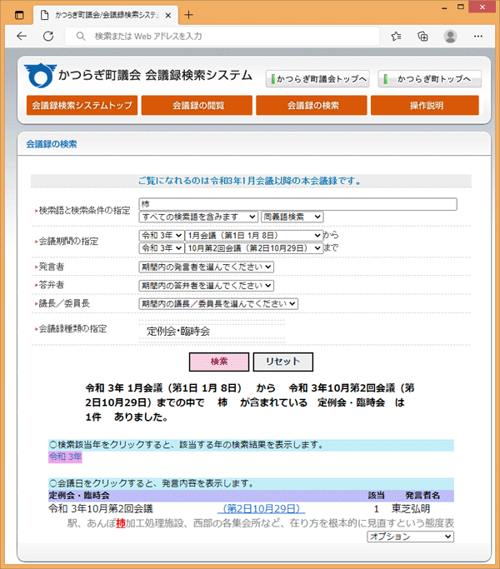The width and height of the screenshot is (500, 569).
Task: Minimize the browser window
Action: pyautogui.click(x=444, y=7)
